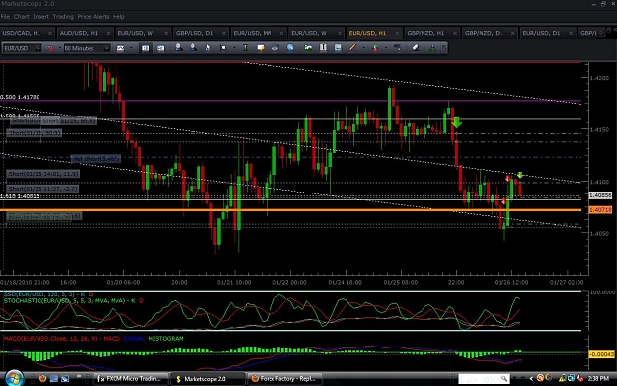Expand the arrow beside the order icon
617x386 pixels.
tap(386, 48)
